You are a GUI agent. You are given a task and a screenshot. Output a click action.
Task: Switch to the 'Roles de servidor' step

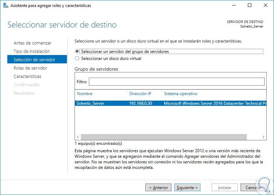(30, 68)
